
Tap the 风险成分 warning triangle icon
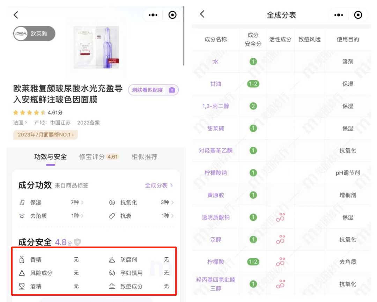22,273
